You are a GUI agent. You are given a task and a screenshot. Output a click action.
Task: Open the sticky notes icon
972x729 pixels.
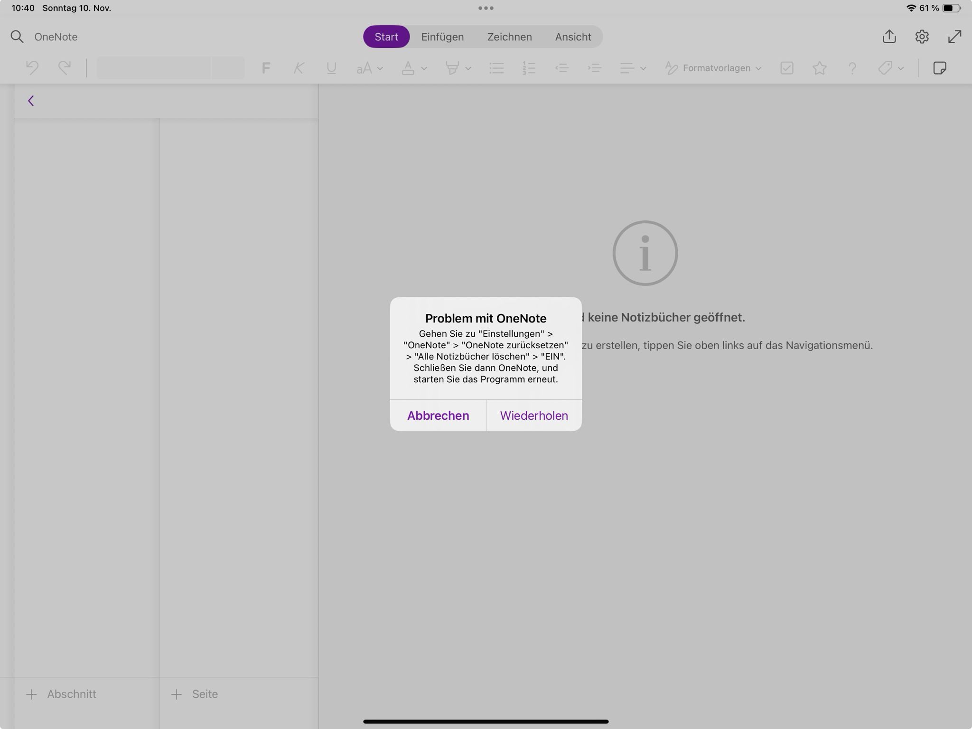939,68
